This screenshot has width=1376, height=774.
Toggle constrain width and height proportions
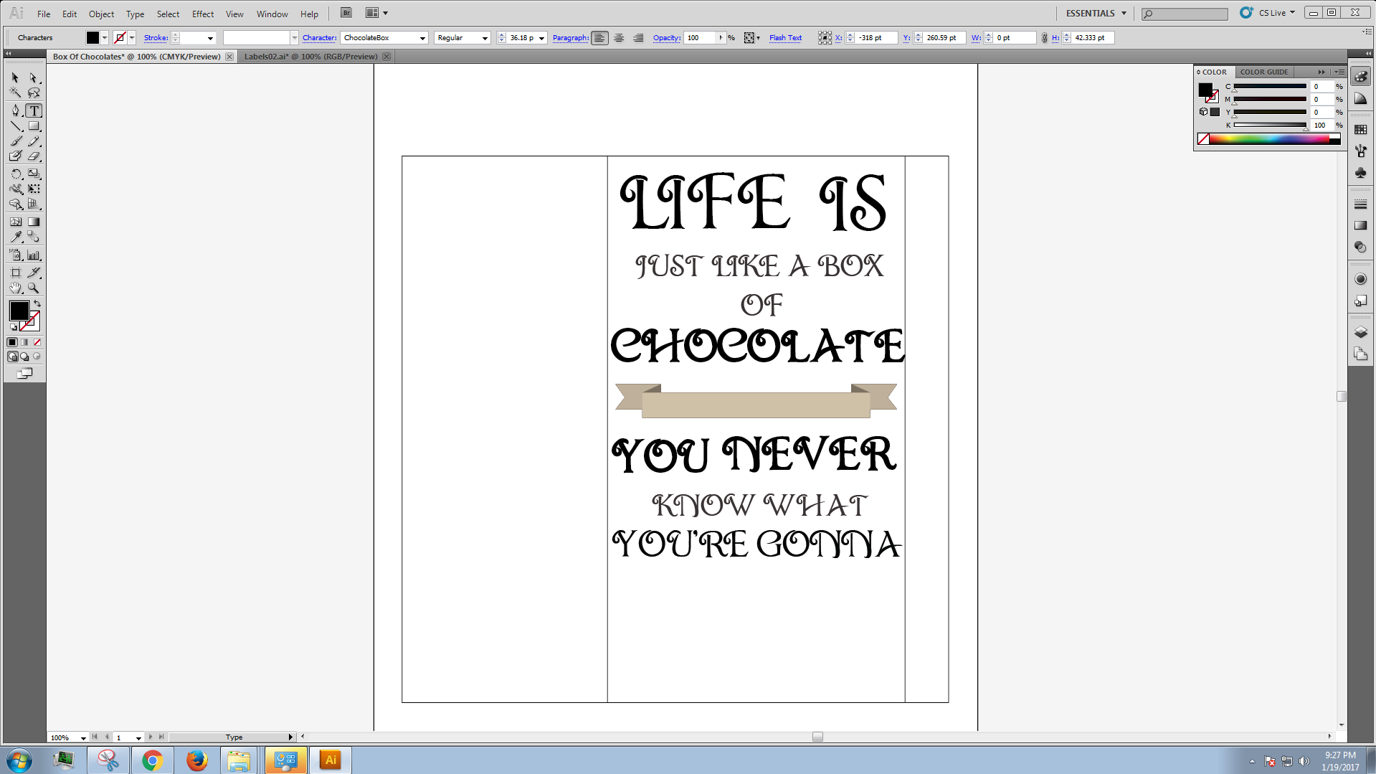pyautogui.click(x=1044, y=38)
